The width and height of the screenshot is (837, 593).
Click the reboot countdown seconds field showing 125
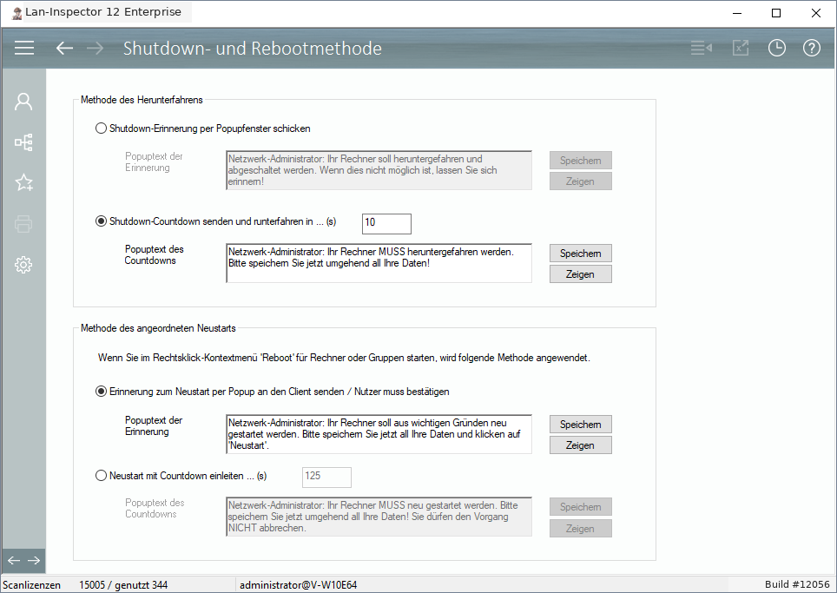326,478
